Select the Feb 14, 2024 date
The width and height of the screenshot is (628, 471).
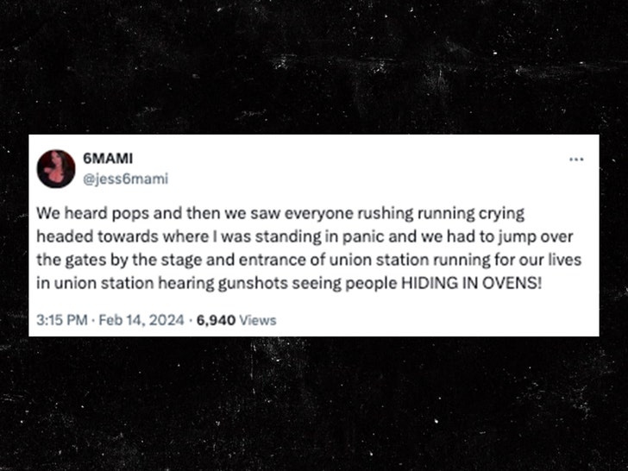coord(141,320)
